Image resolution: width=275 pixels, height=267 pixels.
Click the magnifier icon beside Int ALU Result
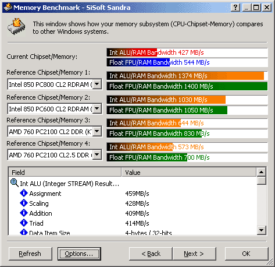click(15, 183)
